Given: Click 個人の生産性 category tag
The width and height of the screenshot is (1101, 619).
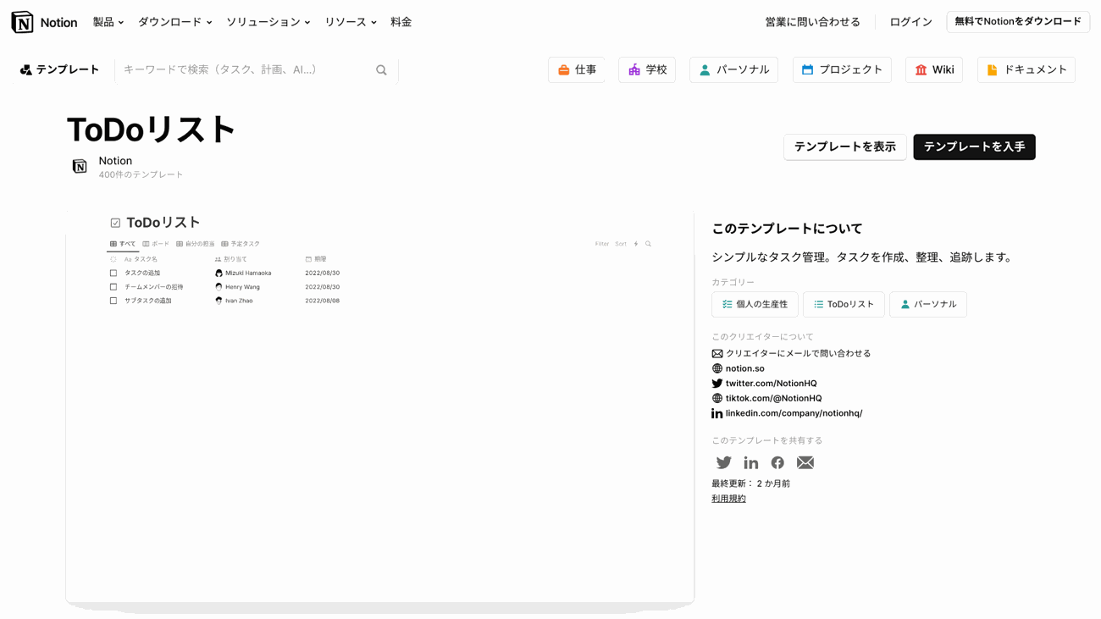Looking at the screenshot, I should pos(755,305).
